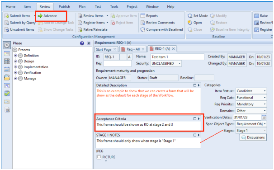The height and width of the screenshot is (170, 274).
Task: Click the Advance button in the ribbon
Action: click(47, 16)
